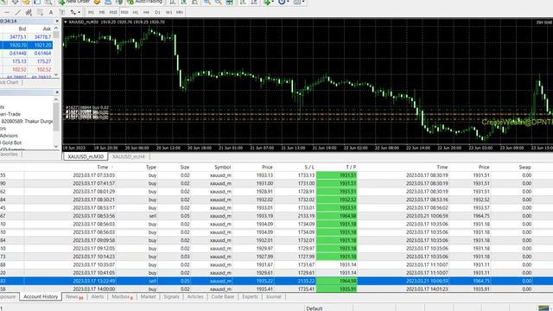553x311 pixels.
Task: Select the text (A) tool
Action: pos(51,12)
